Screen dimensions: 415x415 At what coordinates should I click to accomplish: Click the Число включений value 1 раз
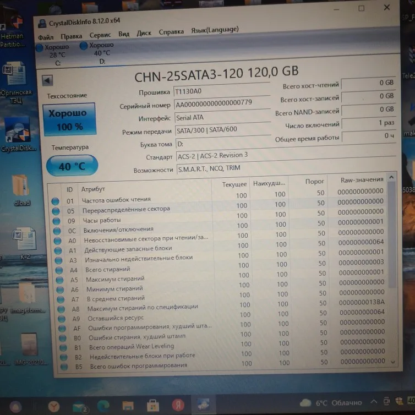tap(368, 123)
